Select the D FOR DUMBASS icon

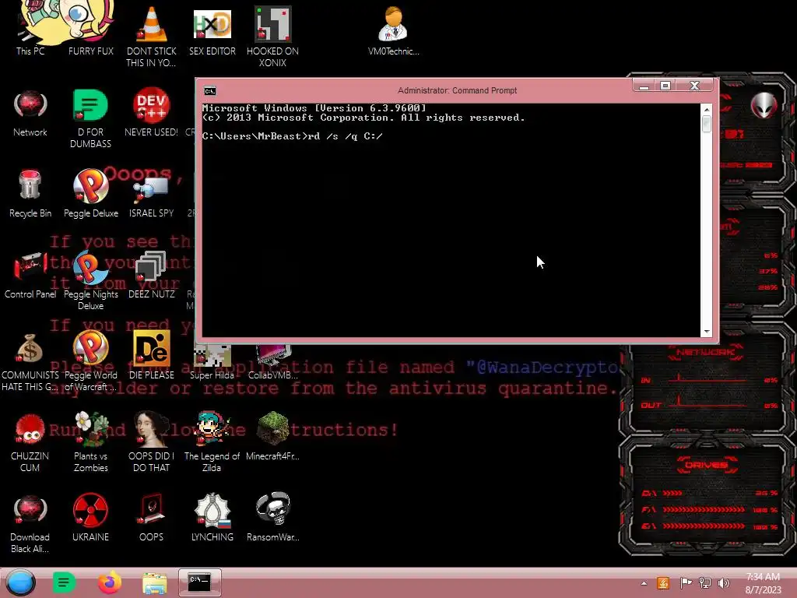pyautogui.click(x=90, y=118)
